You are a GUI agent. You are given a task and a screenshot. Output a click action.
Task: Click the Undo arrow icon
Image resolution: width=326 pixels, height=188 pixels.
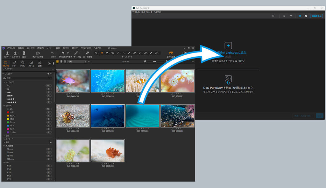click(63, 53)
